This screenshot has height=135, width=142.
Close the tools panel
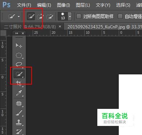coord(23,33)
